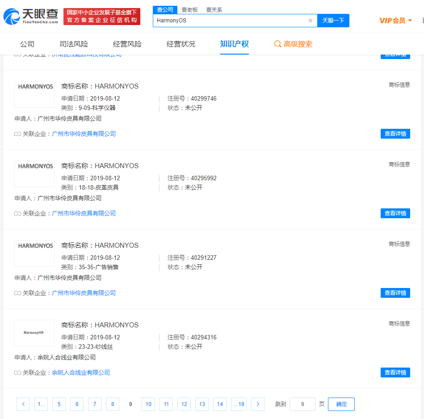View details for registration 40295992

395,213
